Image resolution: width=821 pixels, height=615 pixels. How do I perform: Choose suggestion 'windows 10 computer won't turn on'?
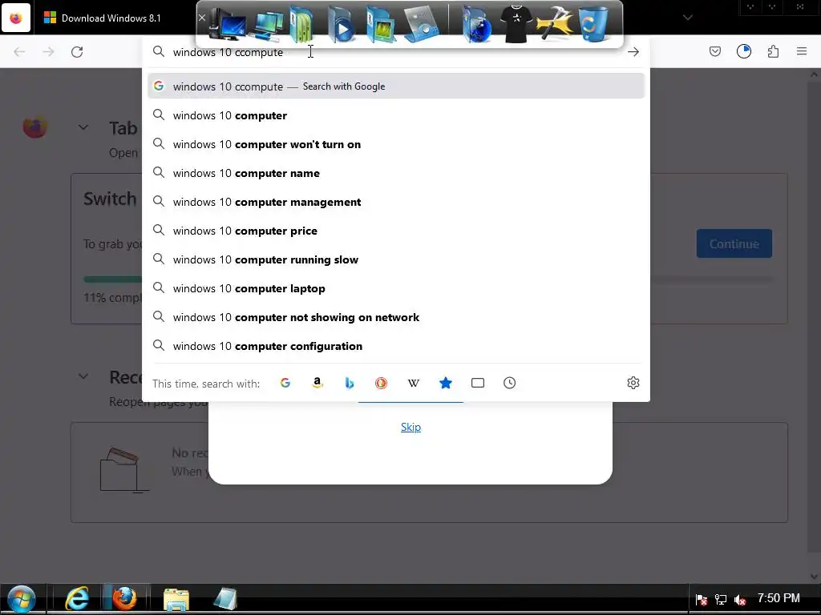(396, 144)
